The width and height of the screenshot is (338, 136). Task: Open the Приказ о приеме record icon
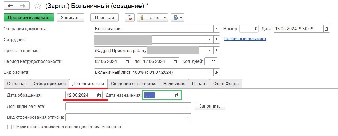pos(217,51)
